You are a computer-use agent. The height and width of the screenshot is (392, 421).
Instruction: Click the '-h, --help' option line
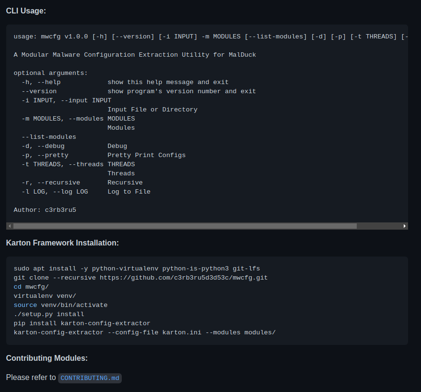[125, 82]
